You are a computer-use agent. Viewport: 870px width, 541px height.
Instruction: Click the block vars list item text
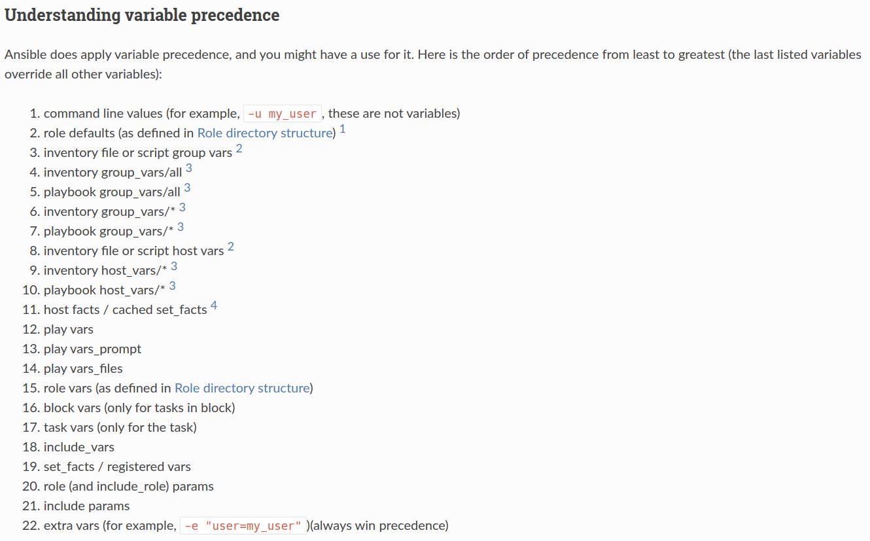pyautogui.click(x=139, y=408)
